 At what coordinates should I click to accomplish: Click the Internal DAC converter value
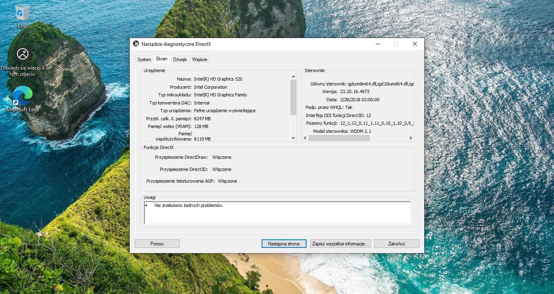202,103
